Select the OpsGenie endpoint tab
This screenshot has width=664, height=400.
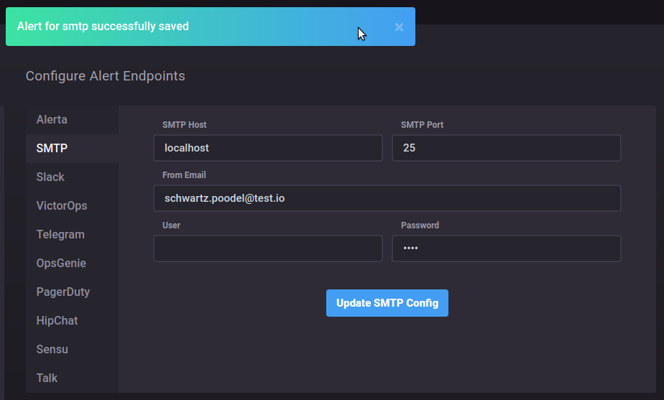[61, 263]
